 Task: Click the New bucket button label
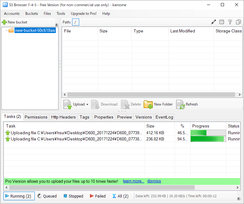tap(18, 22)
